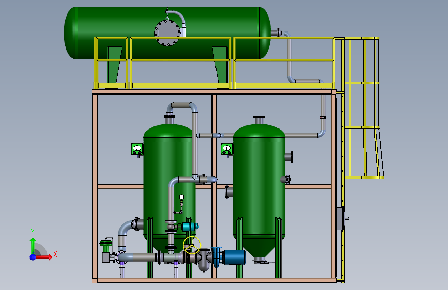Select the blue pump casing

click(217, 256)
